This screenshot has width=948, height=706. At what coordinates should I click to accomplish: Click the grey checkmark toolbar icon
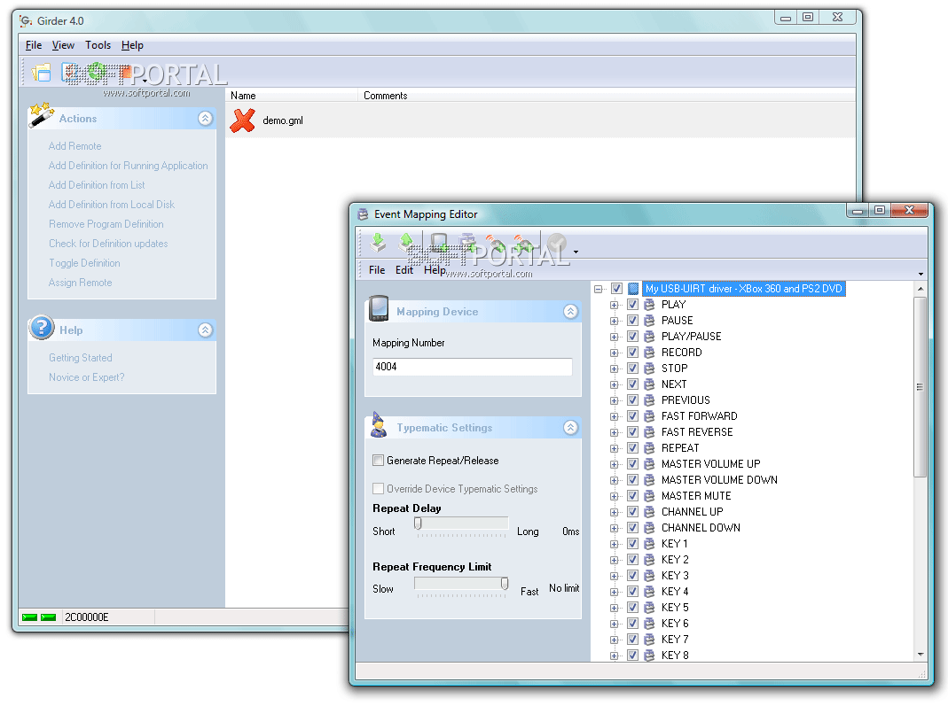[558, 243]
